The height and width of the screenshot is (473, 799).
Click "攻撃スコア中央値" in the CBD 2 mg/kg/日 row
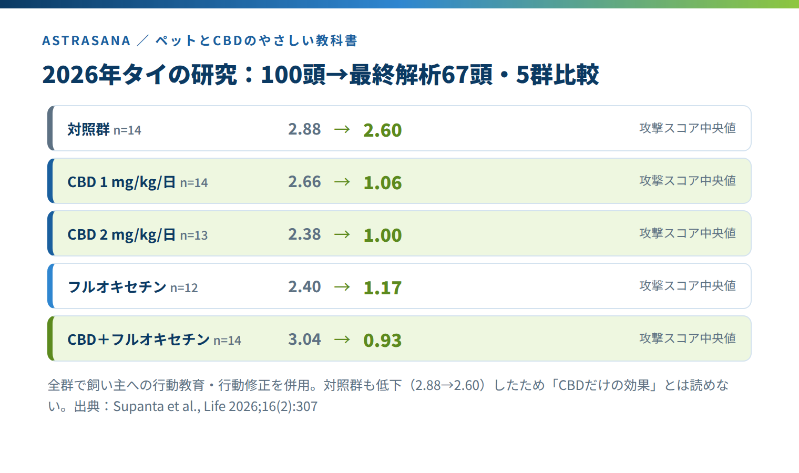pyautogui.click(x=688, y=233)
